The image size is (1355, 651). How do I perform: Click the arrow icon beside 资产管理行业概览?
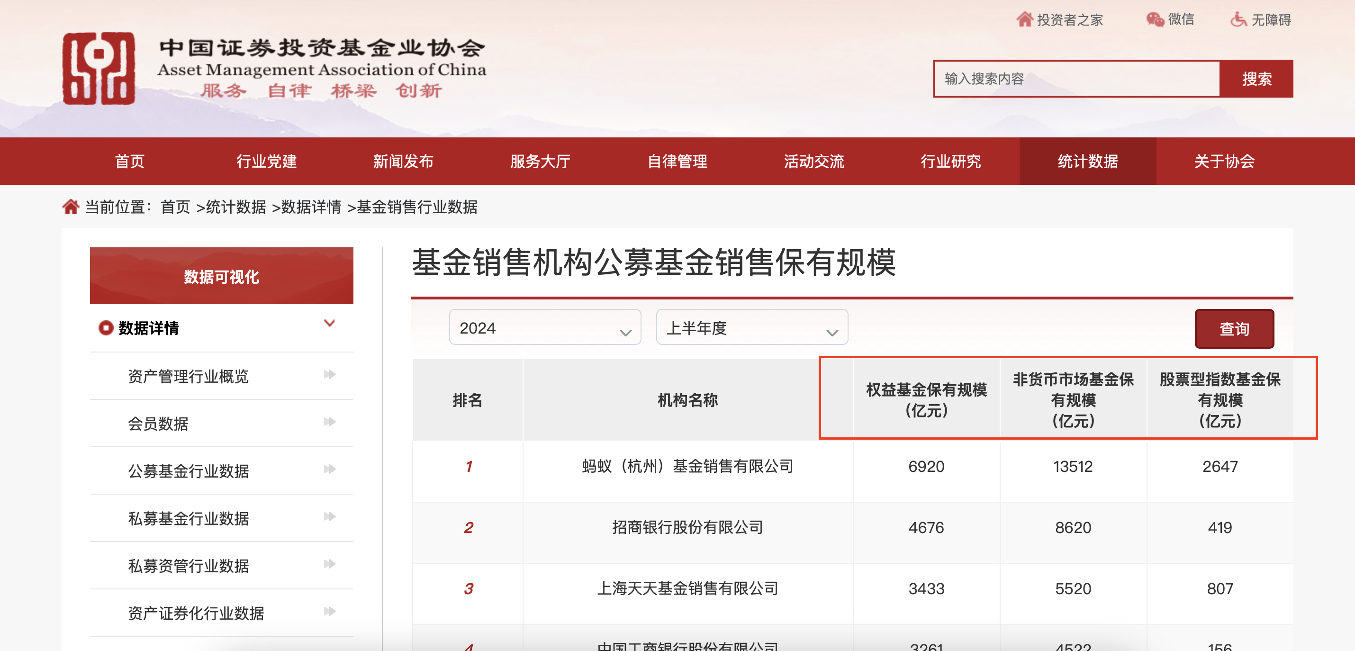point(330,375)
